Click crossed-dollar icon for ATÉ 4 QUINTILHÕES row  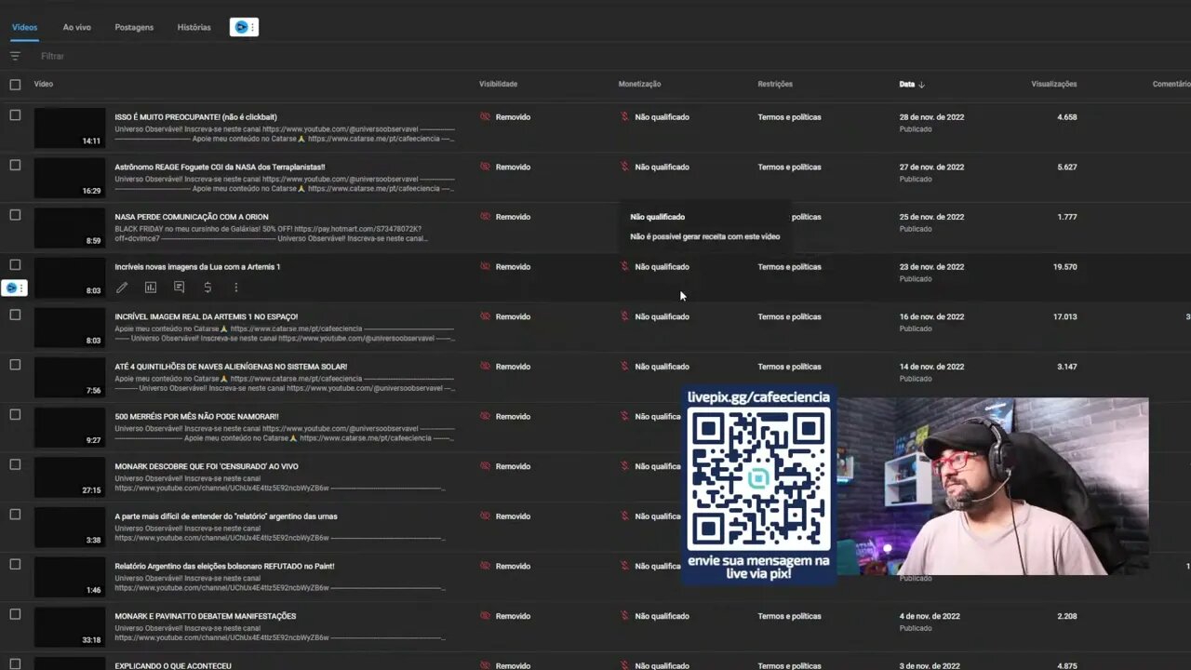pyautogui.click(x=625, y=367)
